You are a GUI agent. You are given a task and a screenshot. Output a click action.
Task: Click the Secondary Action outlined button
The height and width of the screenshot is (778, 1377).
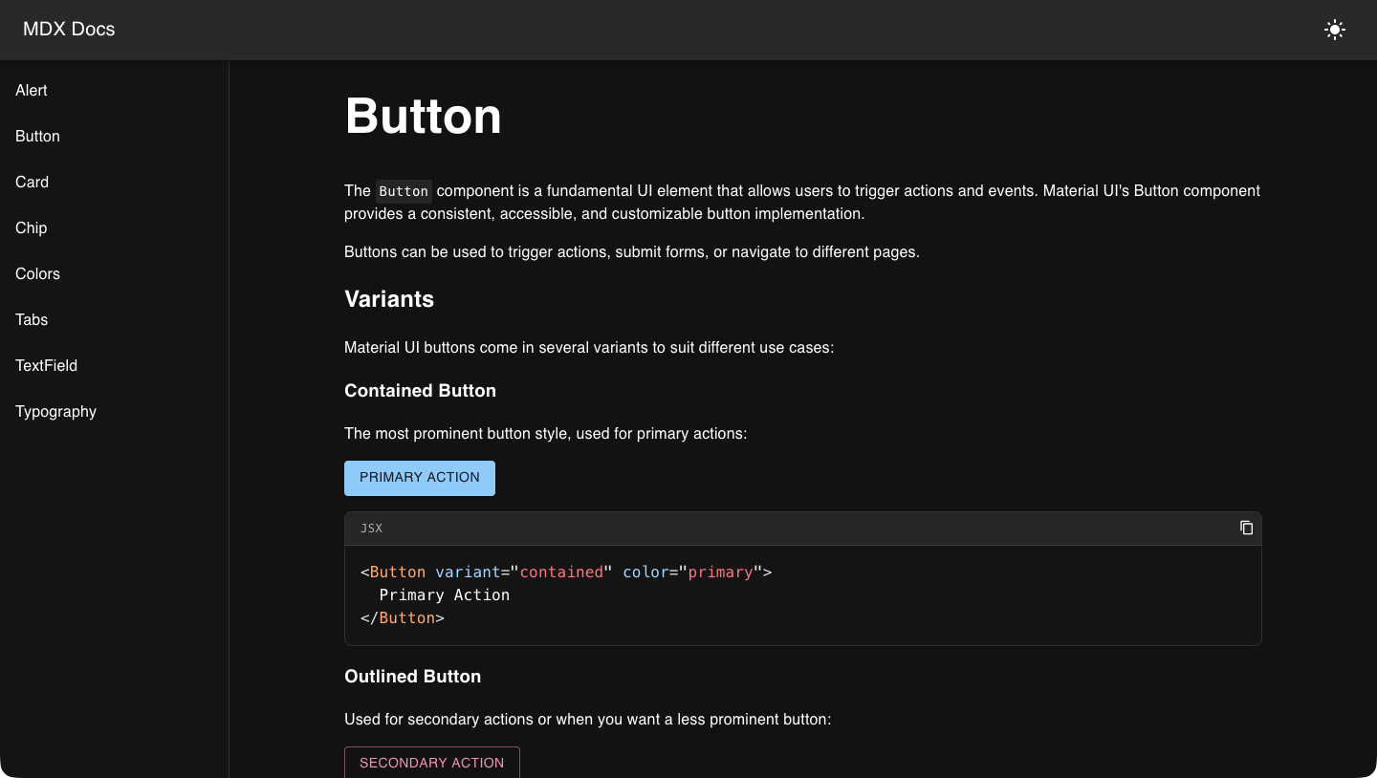[431, 763]
